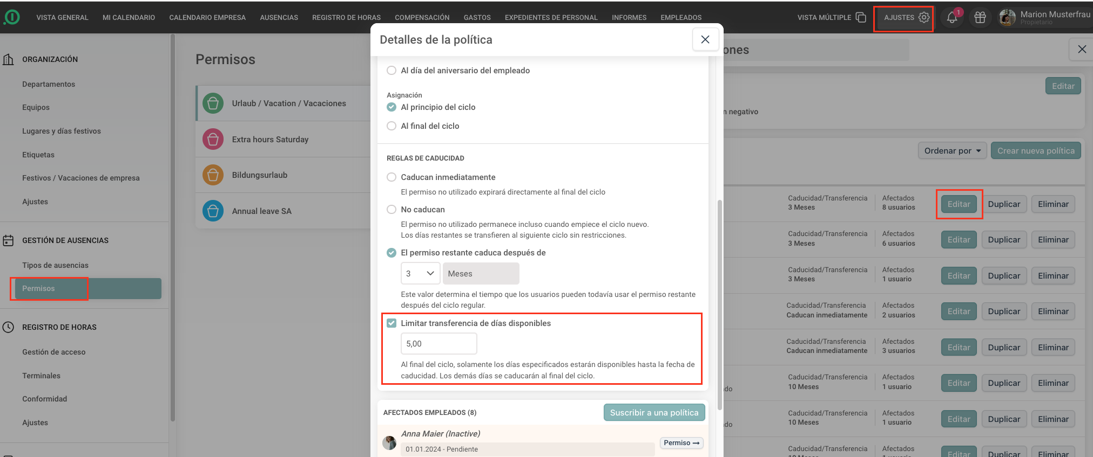Click the orange Bildungsurlaub icon
The height and width of the screenshot is (457, 1093).
213,175
